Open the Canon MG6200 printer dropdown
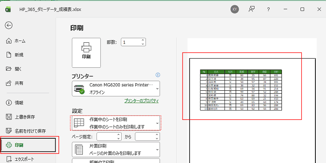Viewport: 326px width, 163px height. coord(116,89)
